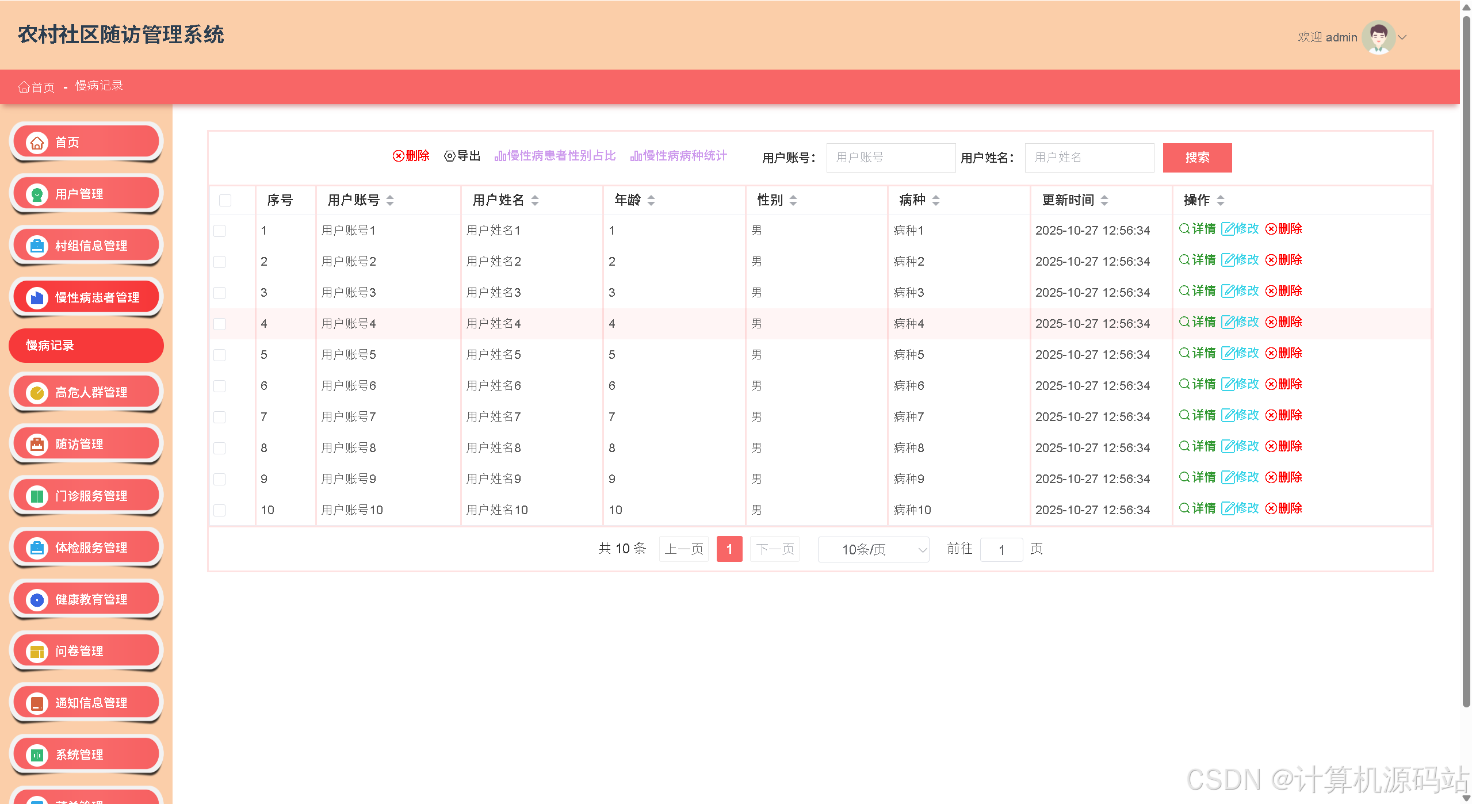Check the checkbox for row 1
This screenshot has height=804, width=1472.
pyautogui.click(x=219, y=231)
